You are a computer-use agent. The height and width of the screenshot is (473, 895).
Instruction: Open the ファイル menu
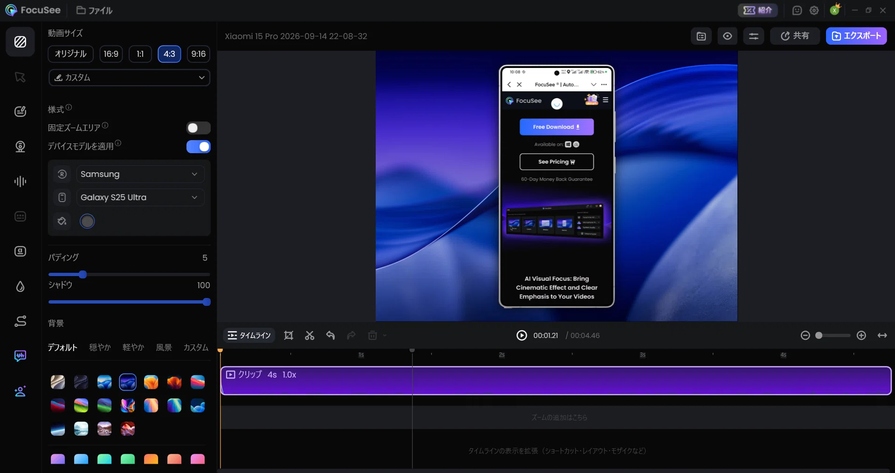tap(95, 10)
